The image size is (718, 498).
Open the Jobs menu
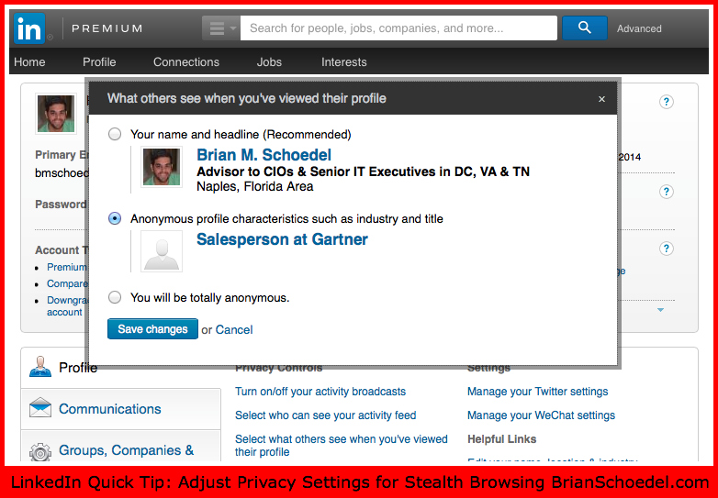pyautogui.click(x=269, y=62)
